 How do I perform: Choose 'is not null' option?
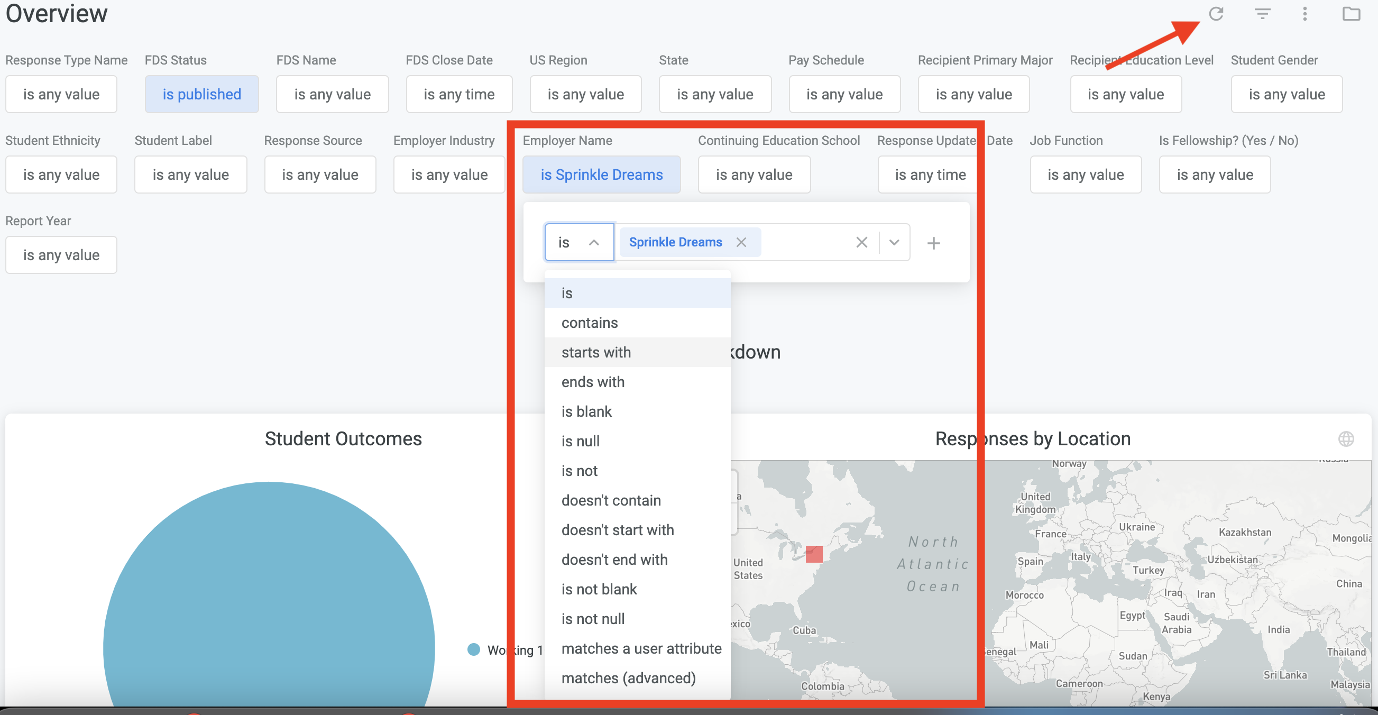pyautogui.click(x=637, y=619)
